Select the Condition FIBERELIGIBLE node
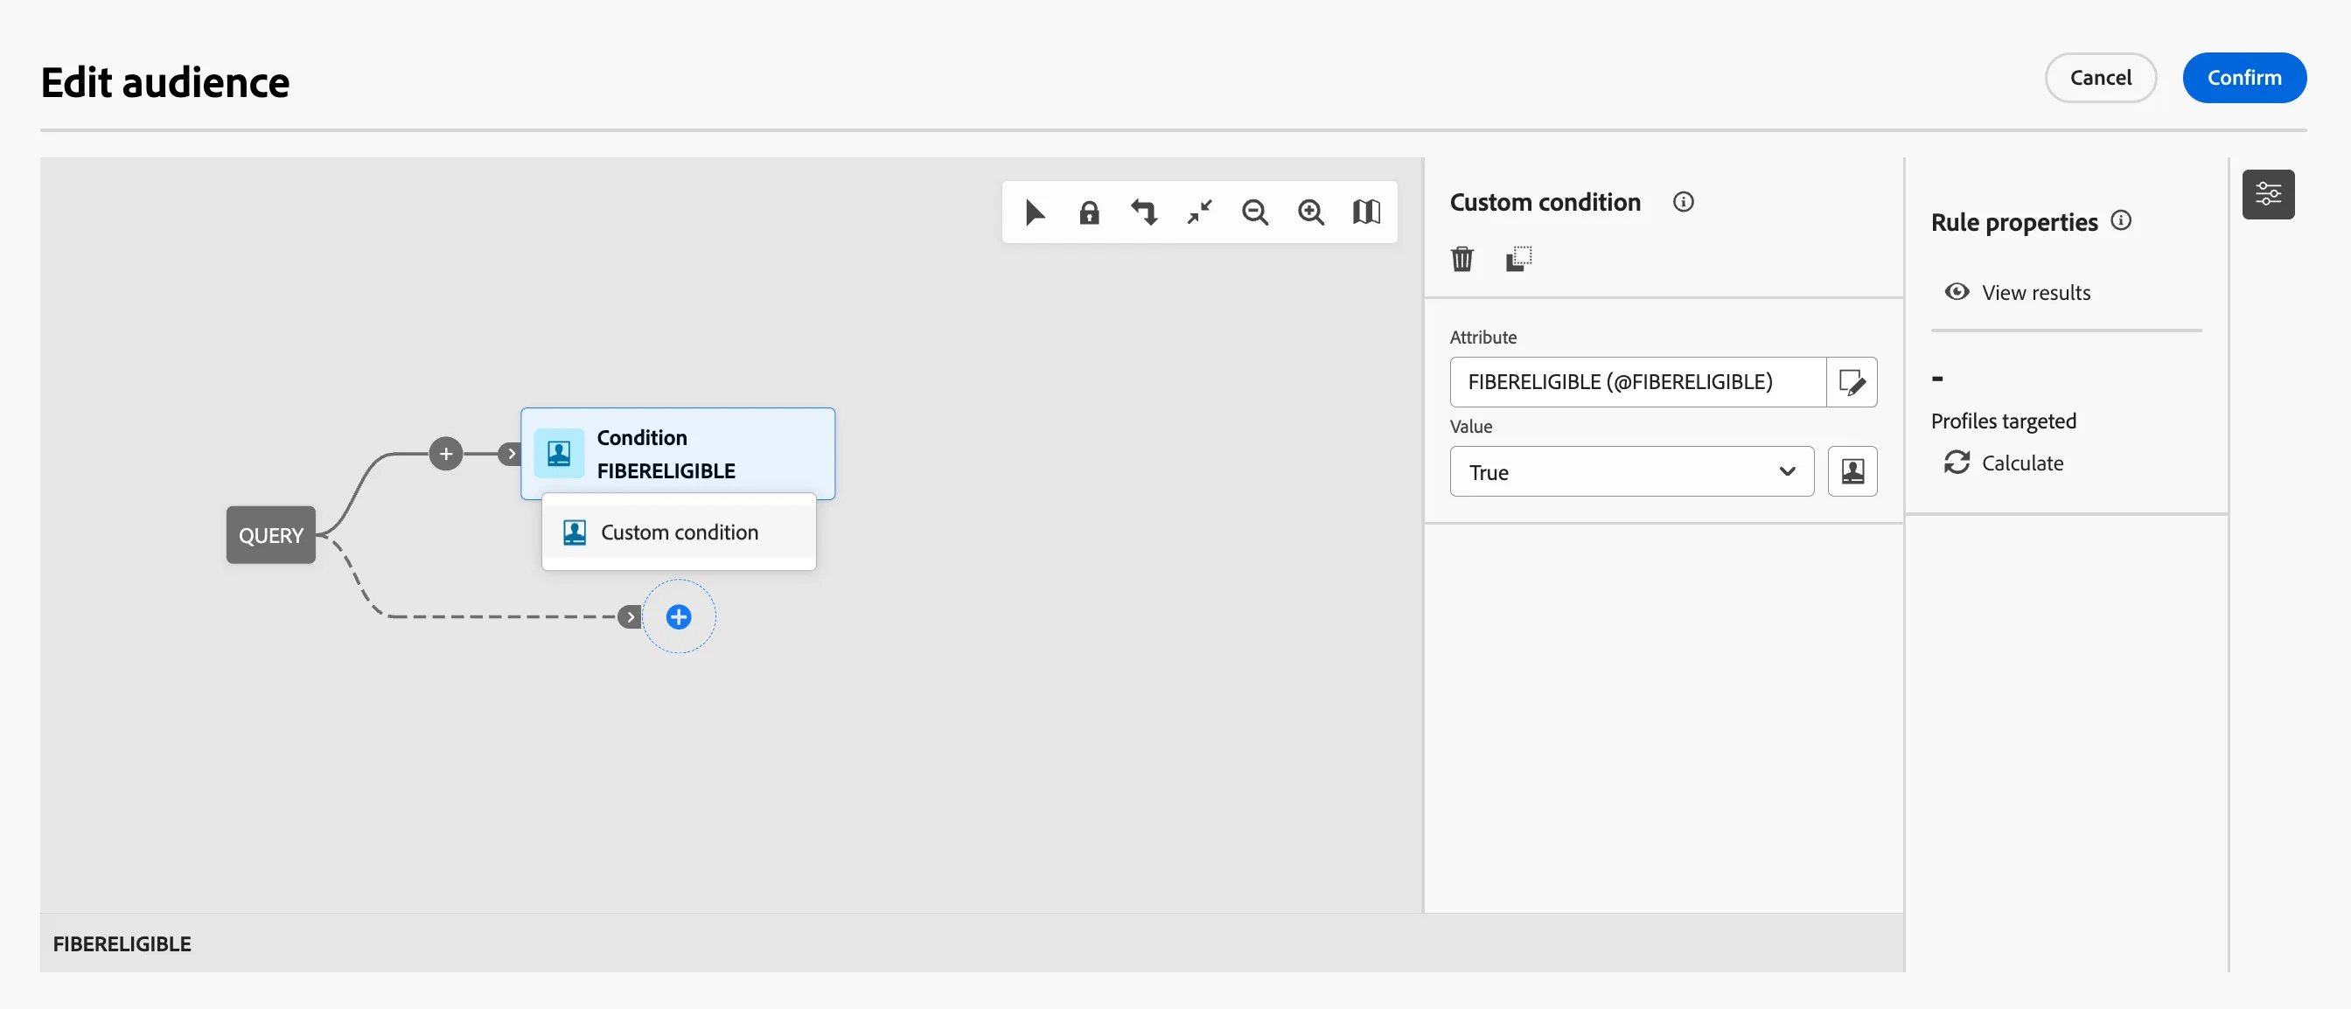The image size is (2351, 1009). [x=677, y=454]
